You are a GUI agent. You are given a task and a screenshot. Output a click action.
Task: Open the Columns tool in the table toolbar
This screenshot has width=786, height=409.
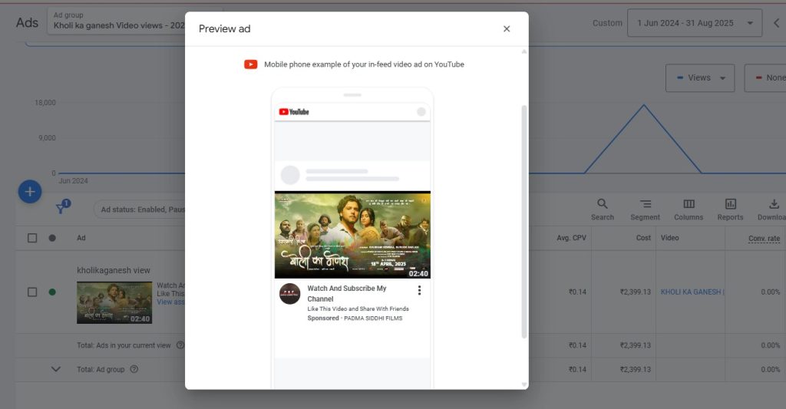689,209
